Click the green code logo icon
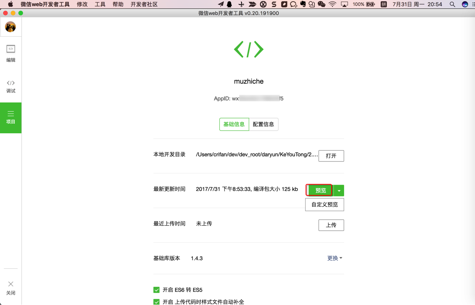475x305 pixels. click(249, 49)
